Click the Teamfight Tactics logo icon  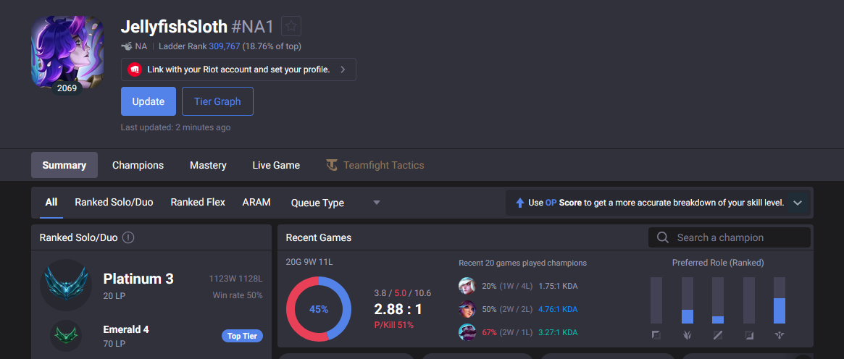point(332,165)
